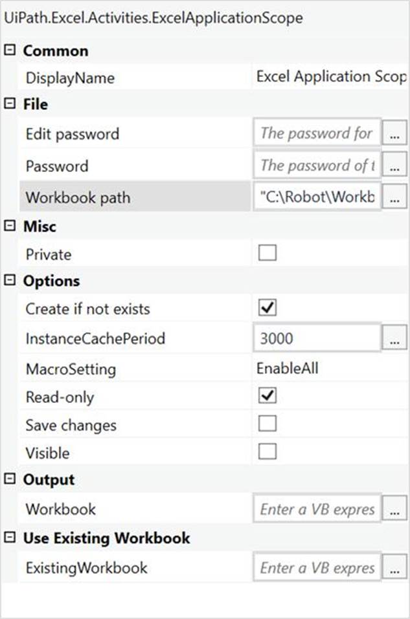The width and height of the screenshot is (410, 619).
Task: Disable the Read-only option
Action: coord(268,396)
